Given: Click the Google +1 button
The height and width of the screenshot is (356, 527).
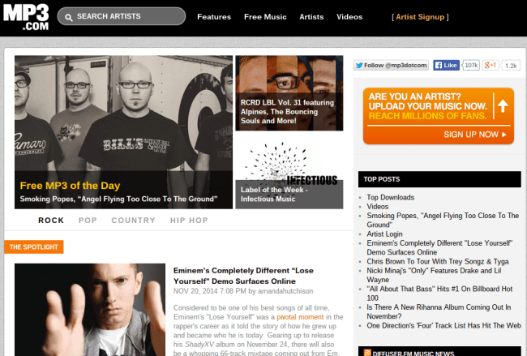Looking at the screenshot, I should (491, 65).
